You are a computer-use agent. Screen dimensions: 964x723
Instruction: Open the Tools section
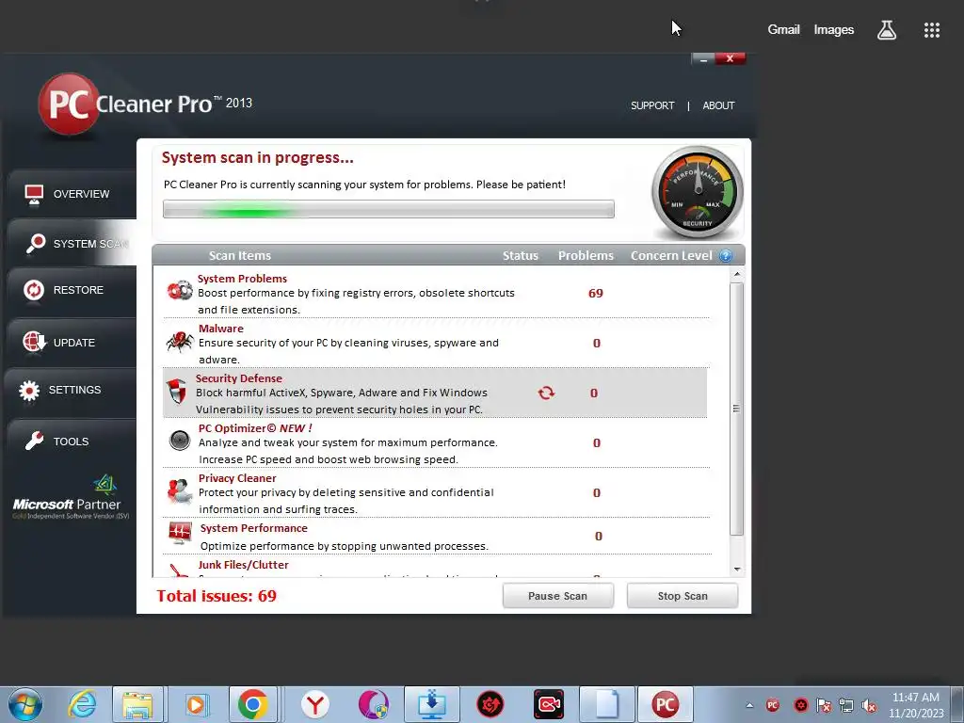(71, 442)
